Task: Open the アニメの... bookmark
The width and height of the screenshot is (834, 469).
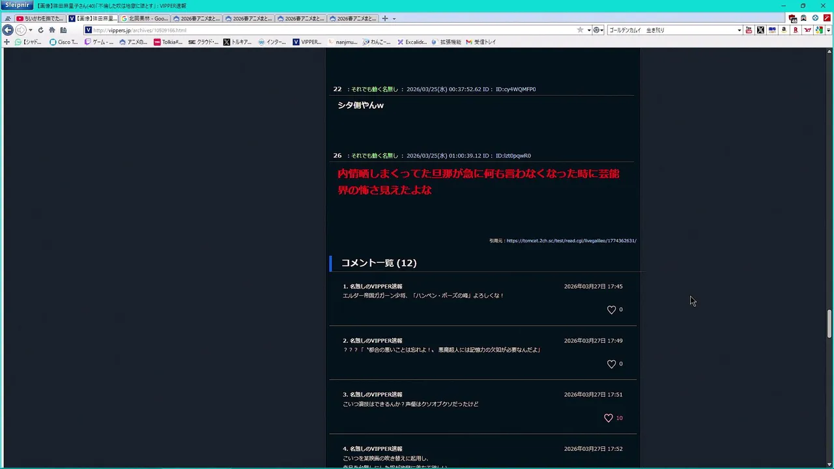Action: tap(134, 42)
